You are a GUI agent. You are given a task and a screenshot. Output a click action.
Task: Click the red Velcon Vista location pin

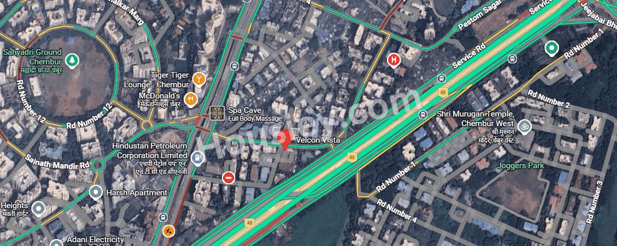tap(284, 139)
